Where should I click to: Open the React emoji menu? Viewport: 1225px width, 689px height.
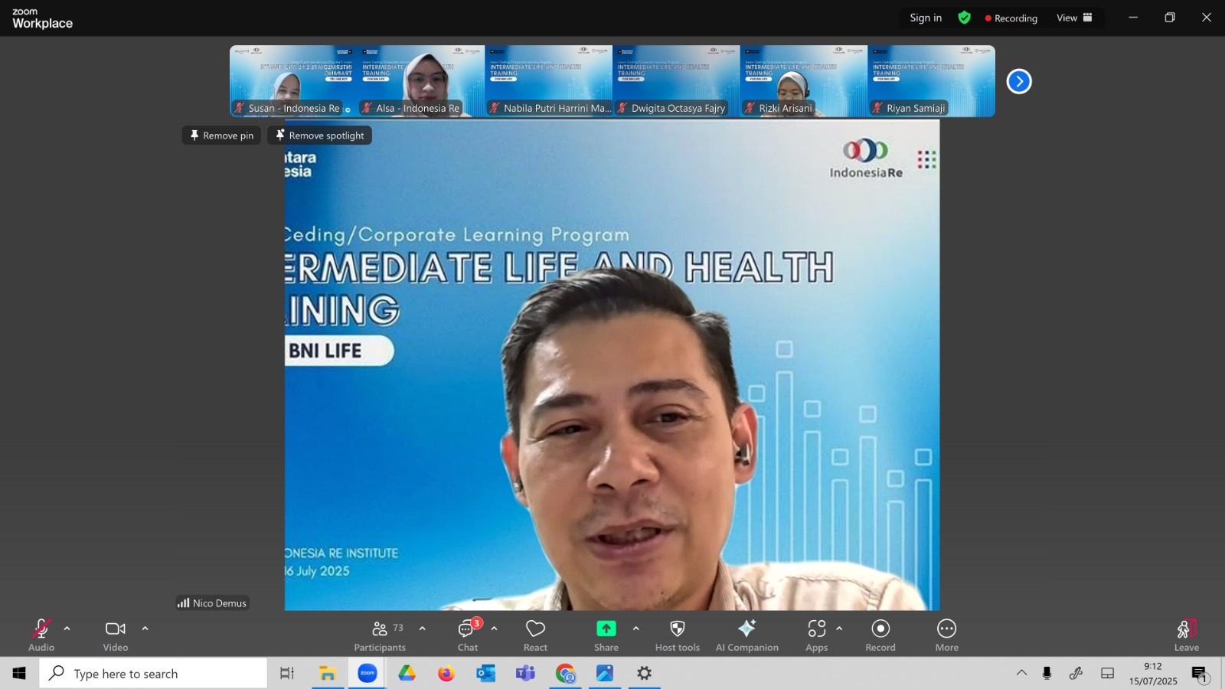click(x=535, y=635)
